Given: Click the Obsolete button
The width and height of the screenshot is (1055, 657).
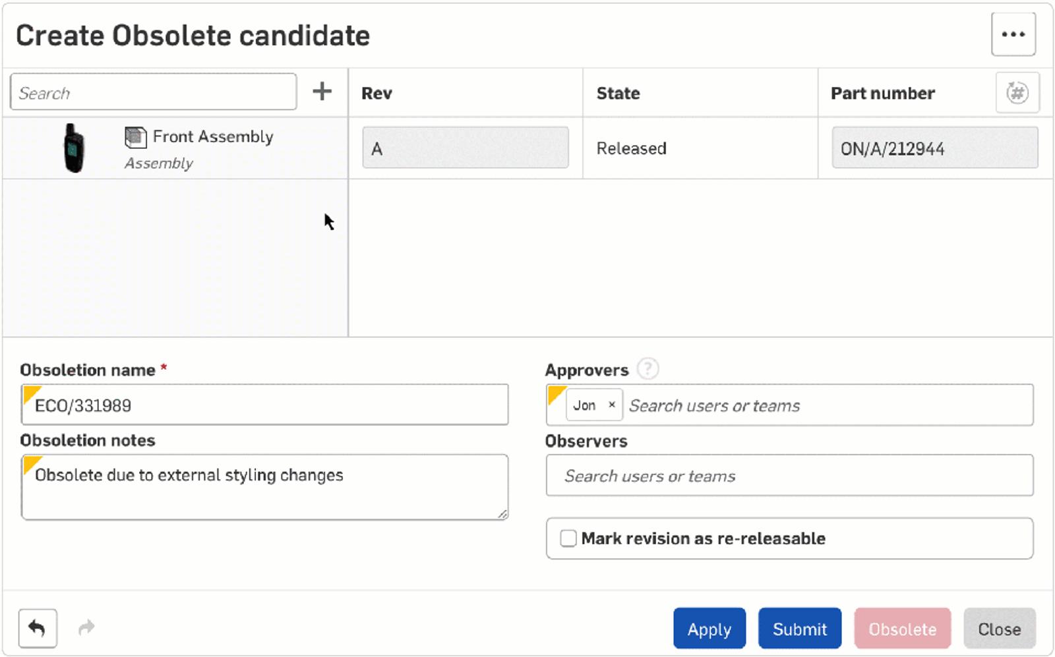Looking at the screenshot, I should coord(901,629).
